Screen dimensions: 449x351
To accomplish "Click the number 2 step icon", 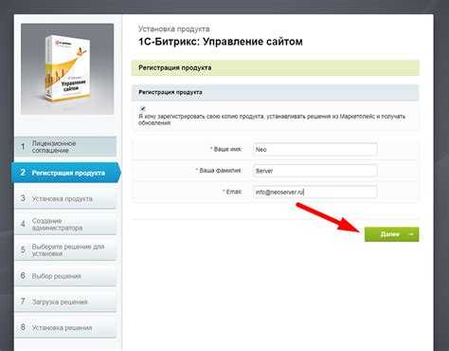I will tap(23, 173).
